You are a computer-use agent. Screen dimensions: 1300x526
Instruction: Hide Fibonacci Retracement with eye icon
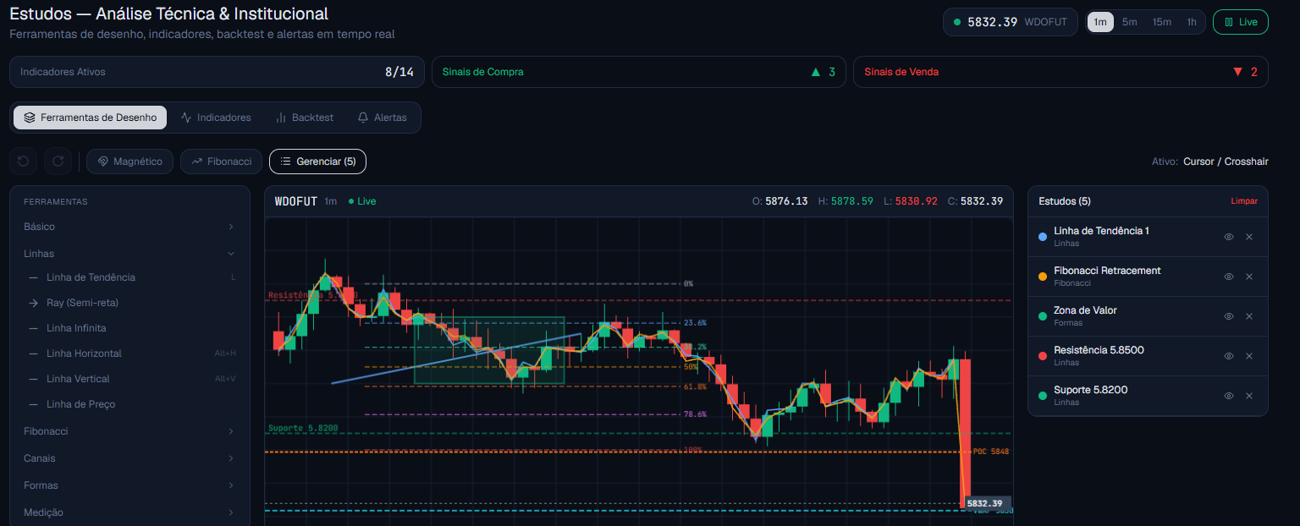[x=1229, y=277]
